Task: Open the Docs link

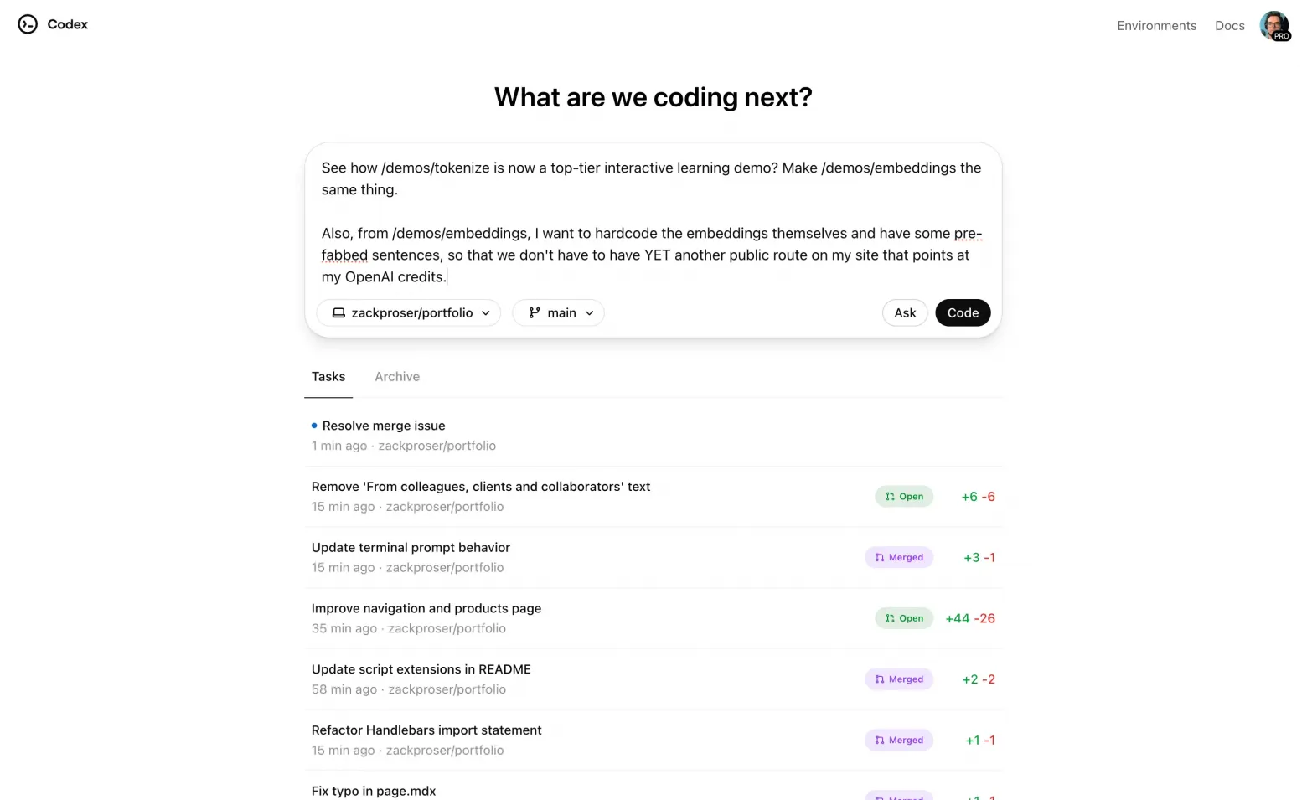Action: point(1229,25)
